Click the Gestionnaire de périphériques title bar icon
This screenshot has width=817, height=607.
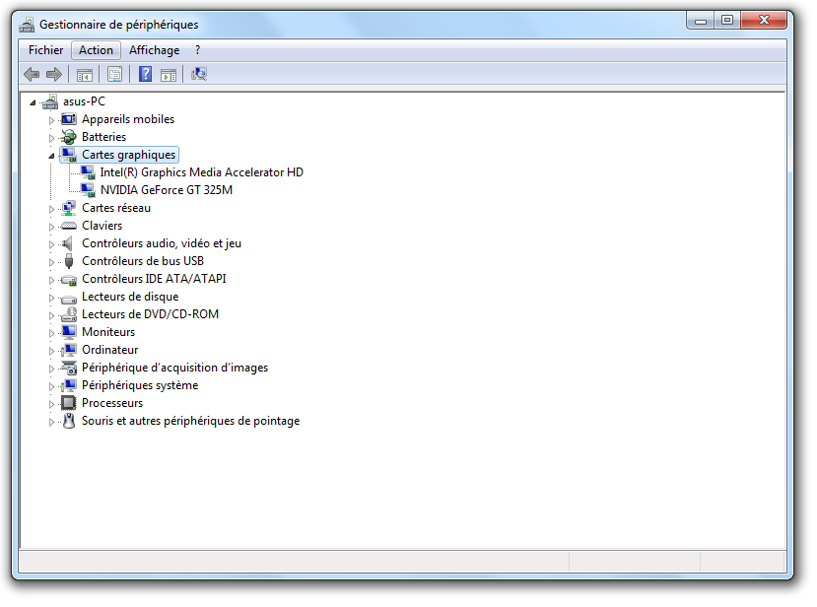(x=27, y=25)
